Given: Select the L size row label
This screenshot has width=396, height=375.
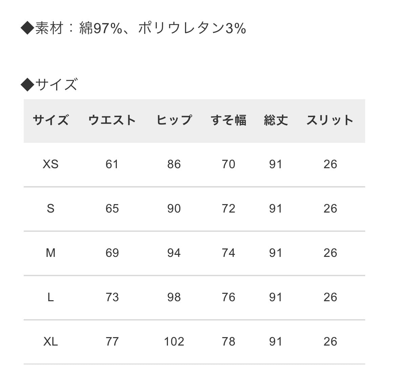Looking at the screenshot, I should click(x=50, y=297).
